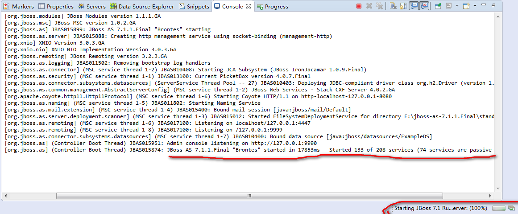This screenshot has width=518, height=214.
Task: Switch to the Snippets tab
Action: [194, 6]
